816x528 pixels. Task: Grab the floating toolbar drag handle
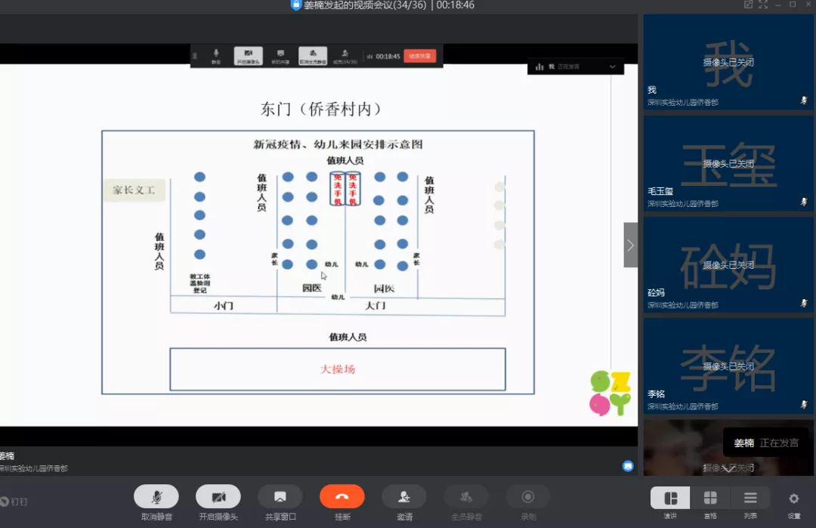(195, 56)
